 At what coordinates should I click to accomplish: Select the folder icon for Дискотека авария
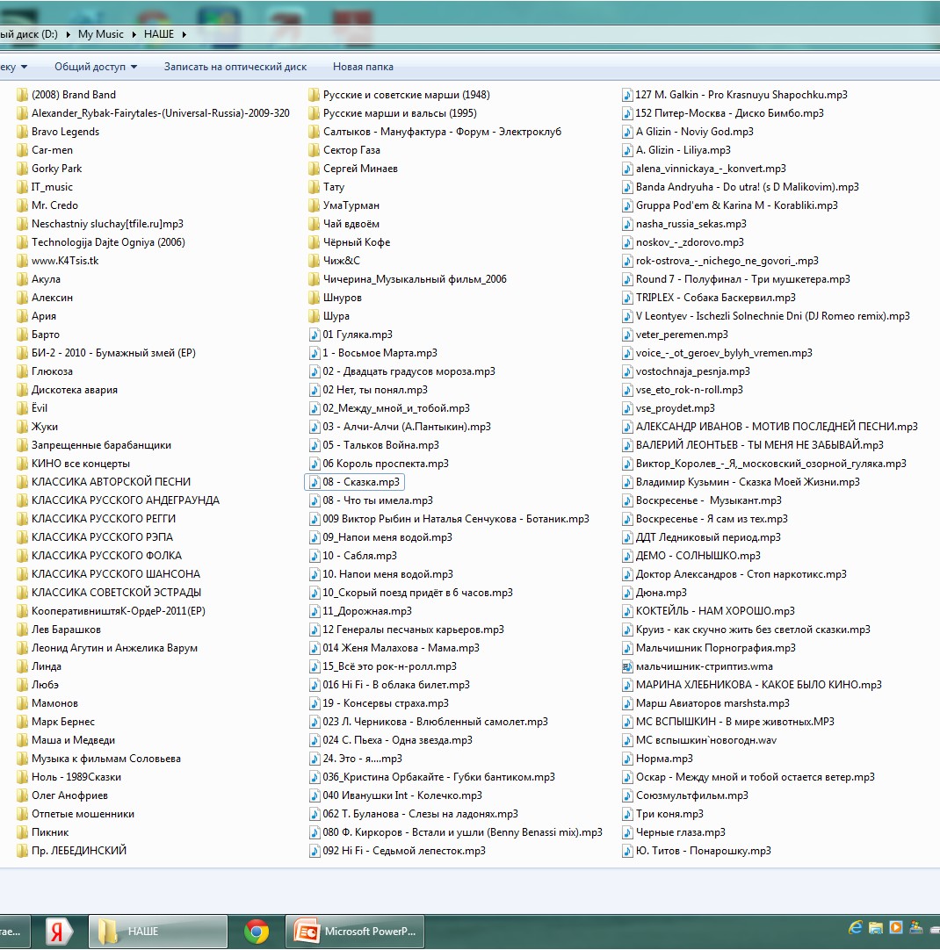point(23,390)
